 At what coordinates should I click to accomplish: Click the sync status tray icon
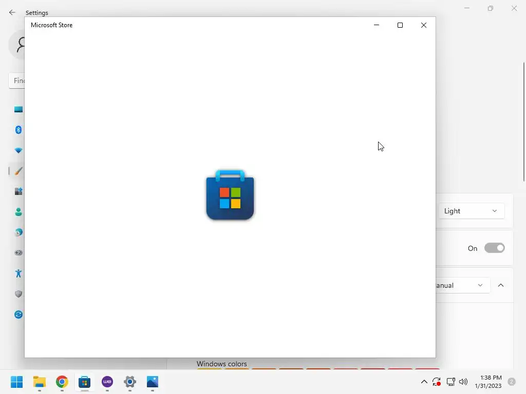437,382
